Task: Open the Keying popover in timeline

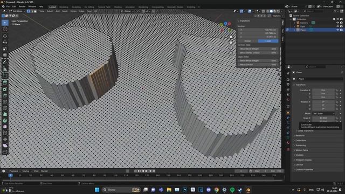Action: click(26, 171)
